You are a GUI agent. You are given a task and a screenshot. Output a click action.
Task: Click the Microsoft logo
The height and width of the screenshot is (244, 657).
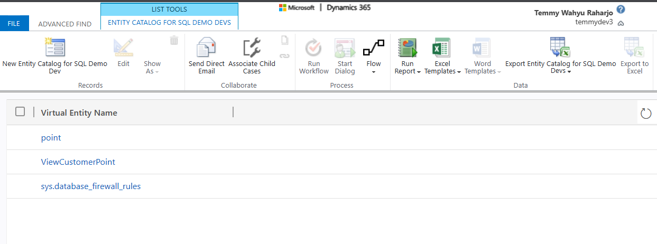pyautogui.click(x=297, y=7)
